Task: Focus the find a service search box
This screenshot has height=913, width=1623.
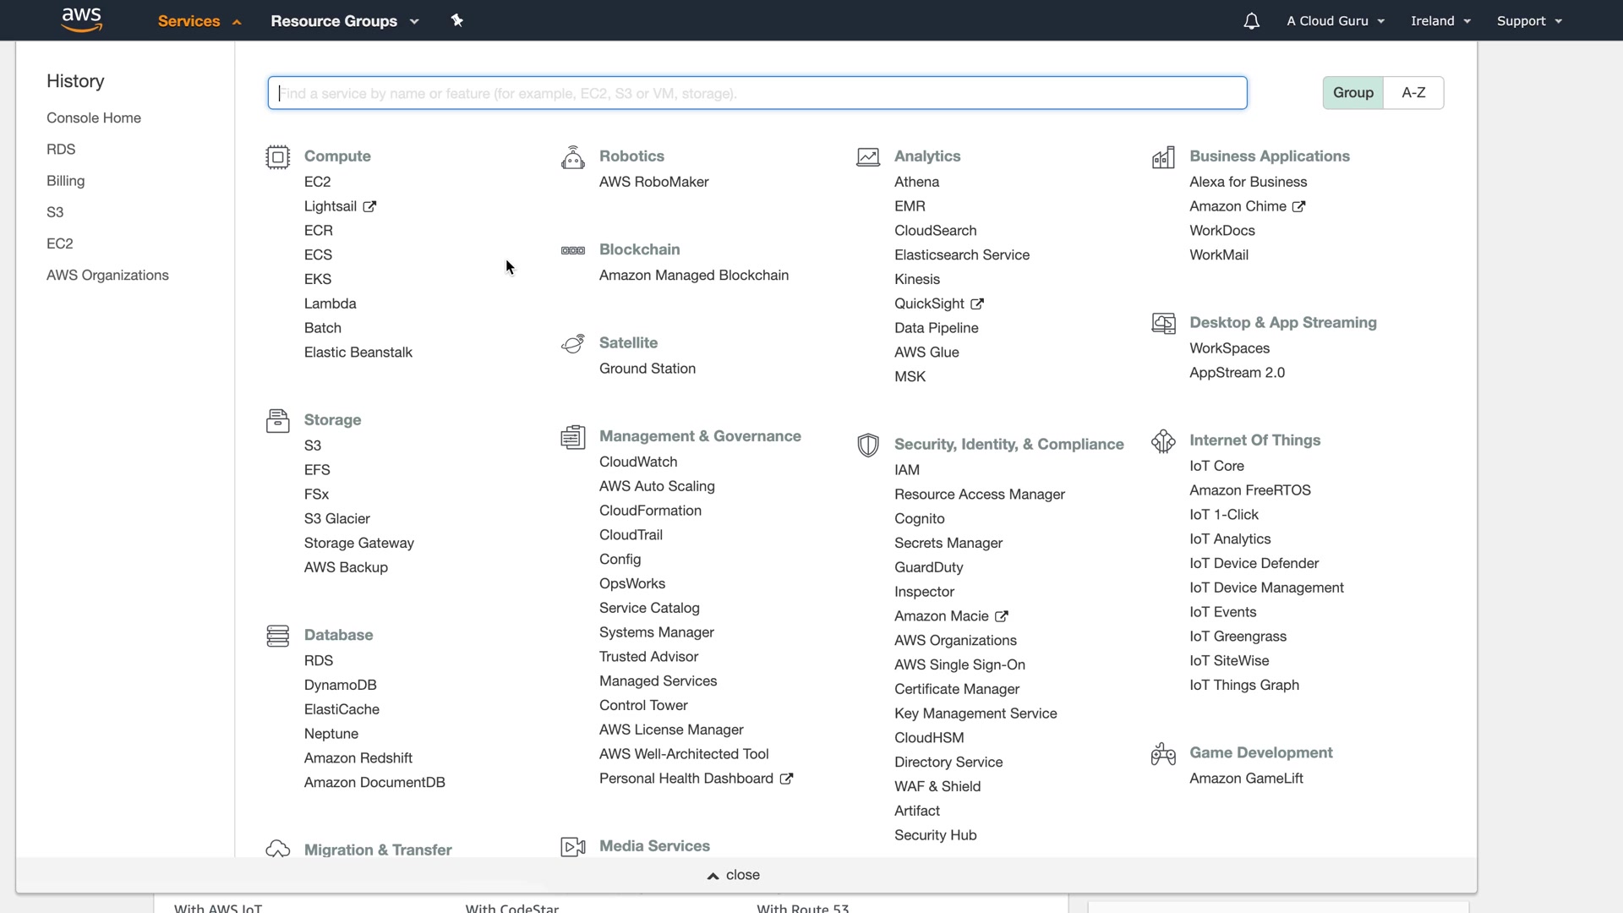Action: [x=757, y=93]
